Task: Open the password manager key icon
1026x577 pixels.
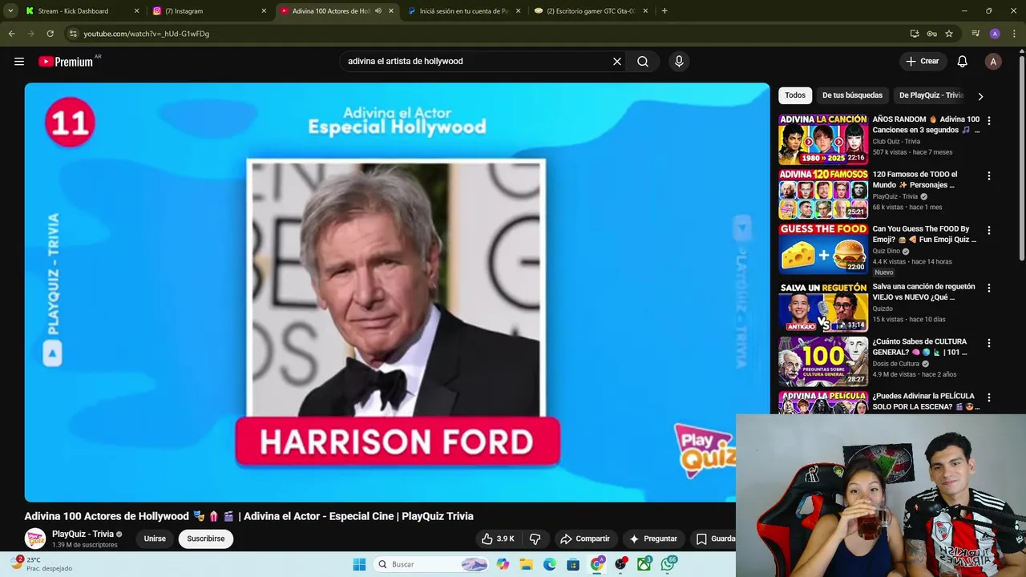Action: [x=931, y=34]
